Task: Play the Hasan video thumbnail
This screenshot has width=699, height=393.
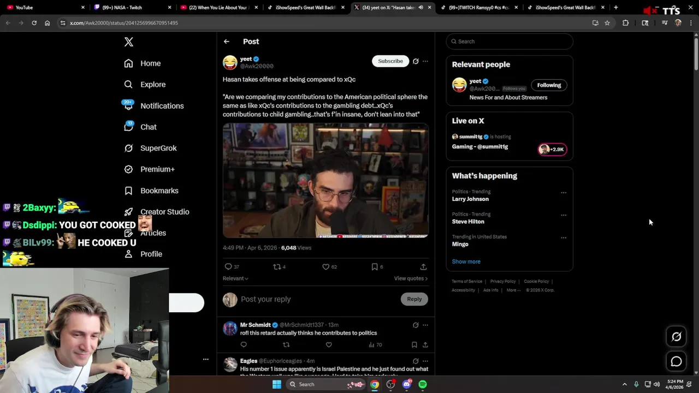Action: [x=325, y=181]
